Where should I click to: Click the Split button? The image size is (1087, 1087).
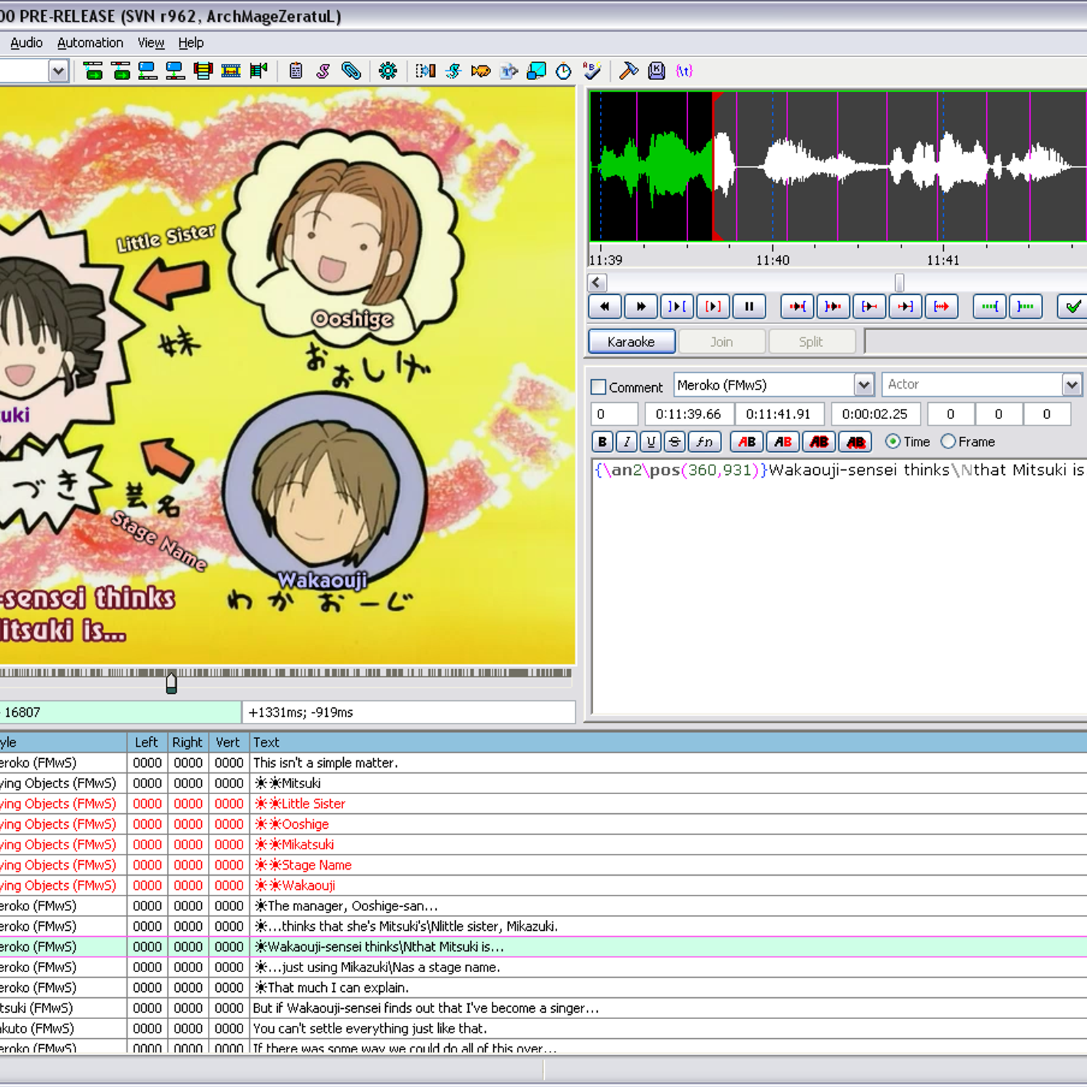click(x=811, y=341)
